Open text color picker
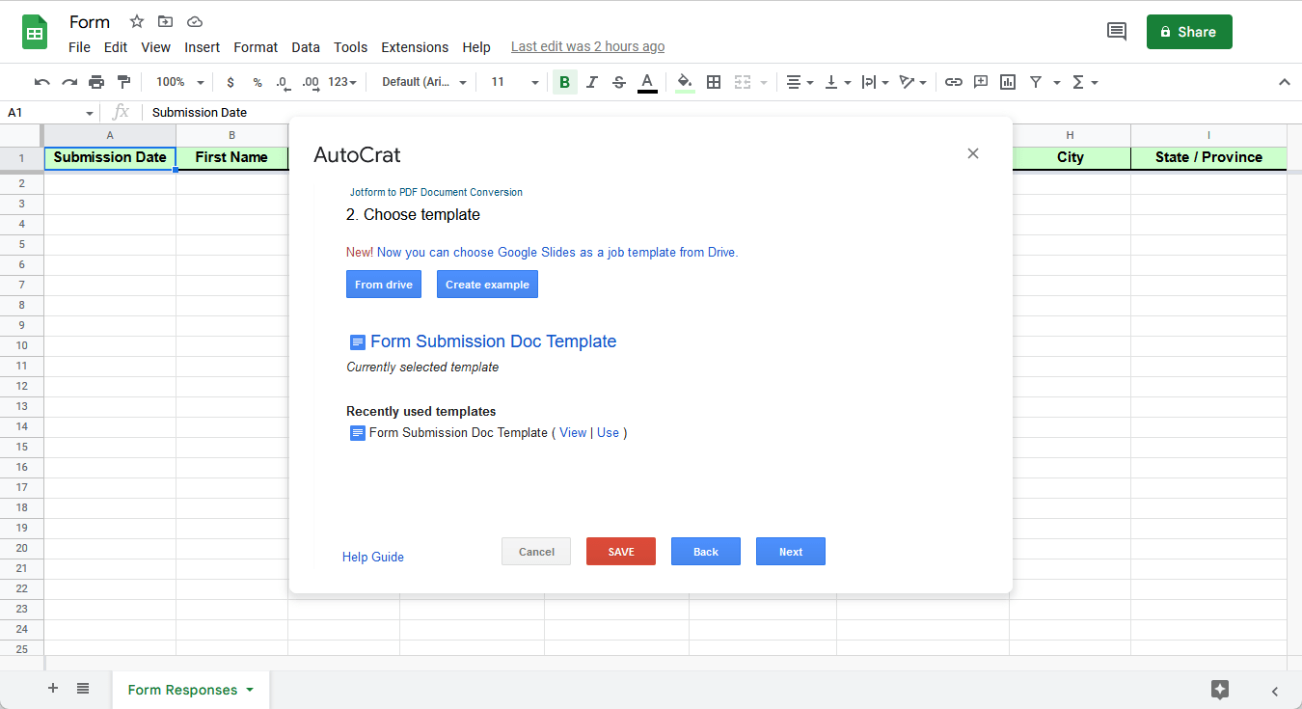Image resolution: width=1302 pixels, height=709 pixels. coord(647,82)
